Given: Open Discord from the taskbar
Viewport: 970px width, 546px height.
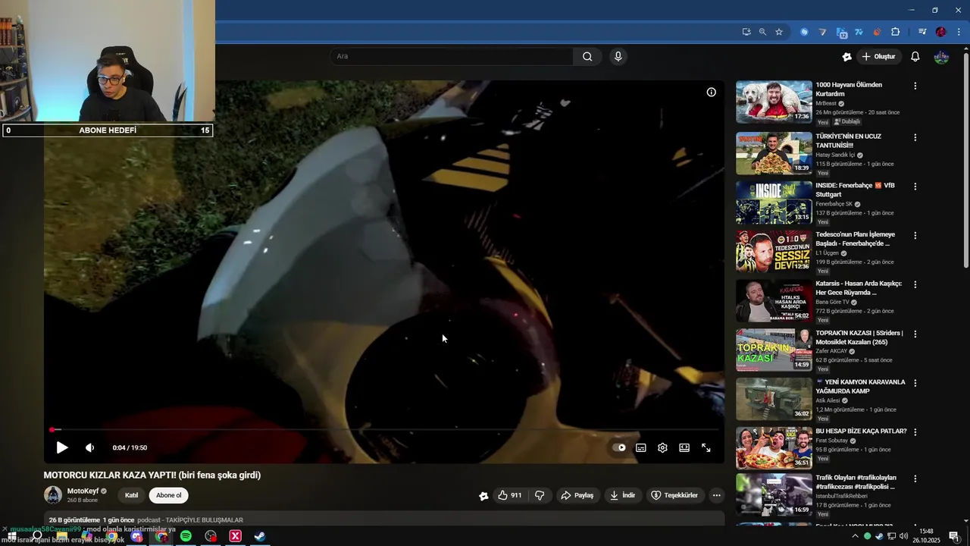Looking at the screenshot, I should (136, 536).
